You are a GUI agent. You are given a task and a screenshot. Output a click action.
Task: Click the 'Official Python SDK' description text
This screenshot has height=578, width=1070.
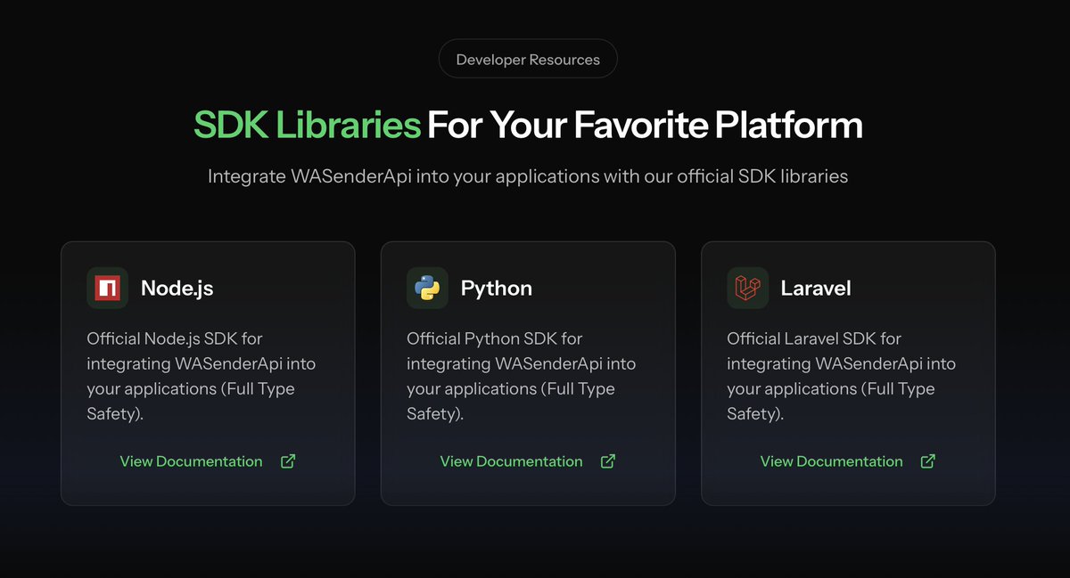[x=522, y=376]
